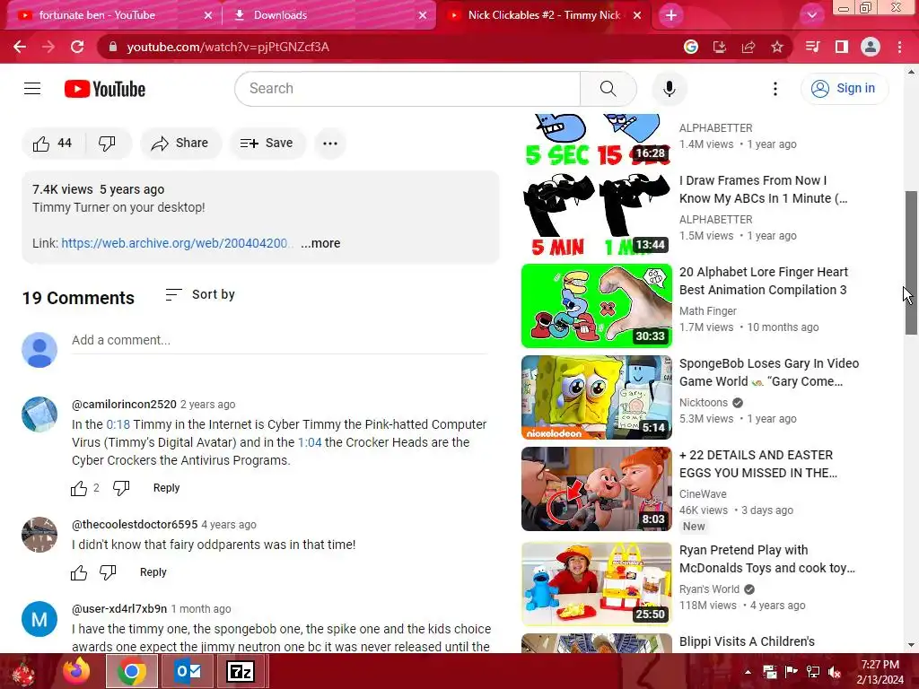Click the search magnifier button
The image size is (919, 689).
coord(608,89)
